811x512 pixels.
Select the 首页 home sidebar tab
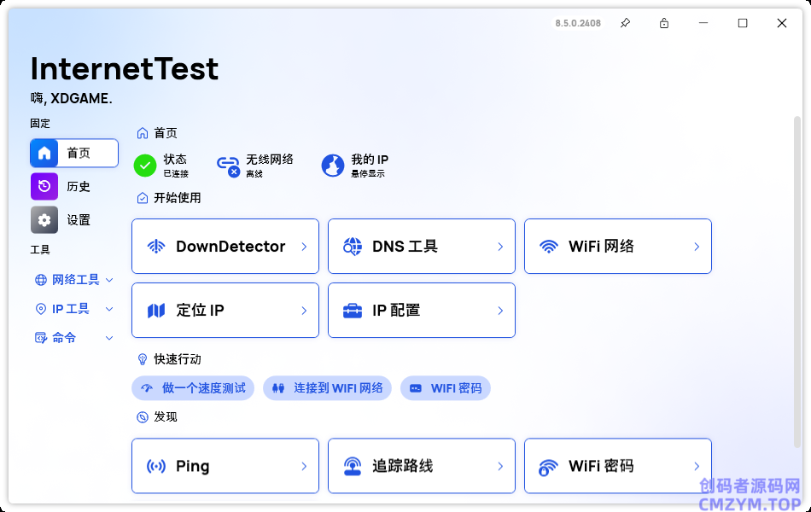pos(74,153)
